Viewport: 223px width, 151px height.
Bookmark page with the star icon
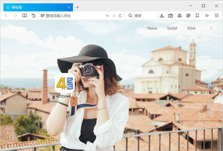[114, 16]
